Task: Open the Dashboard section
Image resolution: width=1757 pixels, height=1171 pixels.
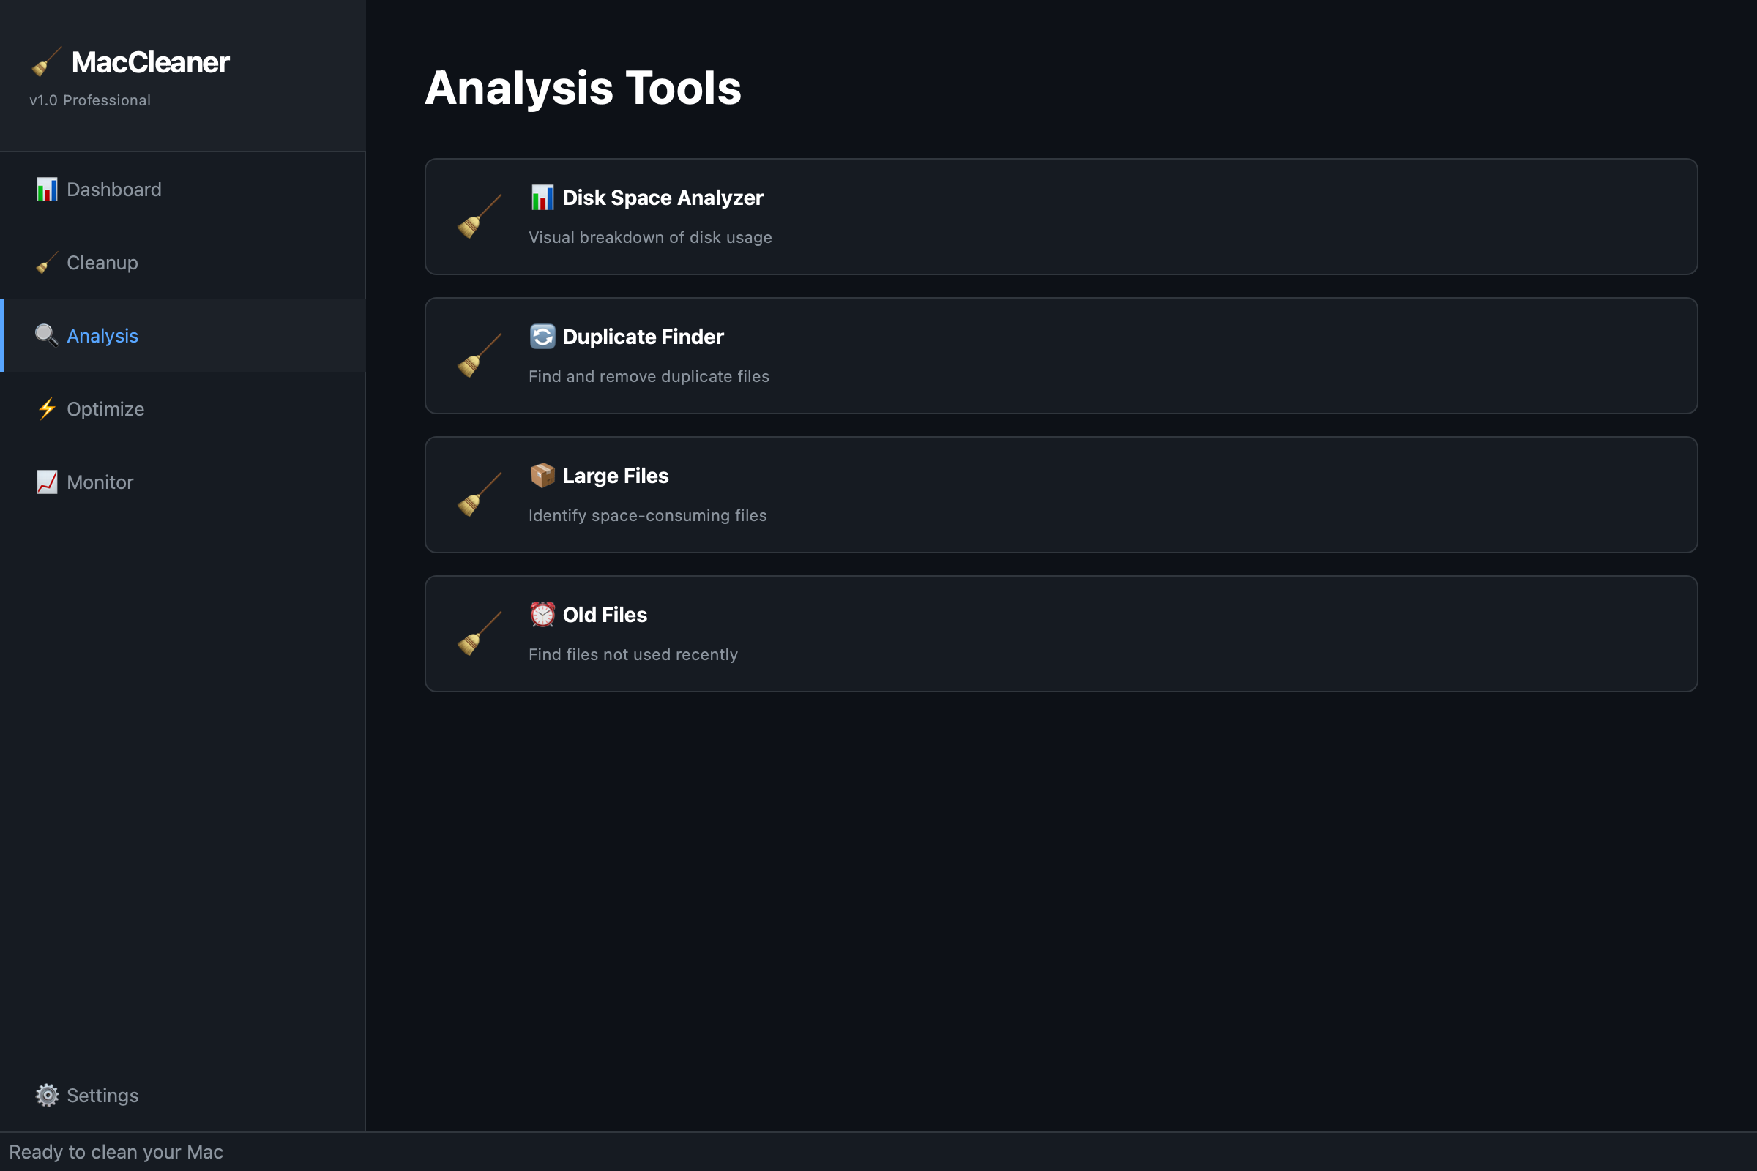Action: [113, 190]
